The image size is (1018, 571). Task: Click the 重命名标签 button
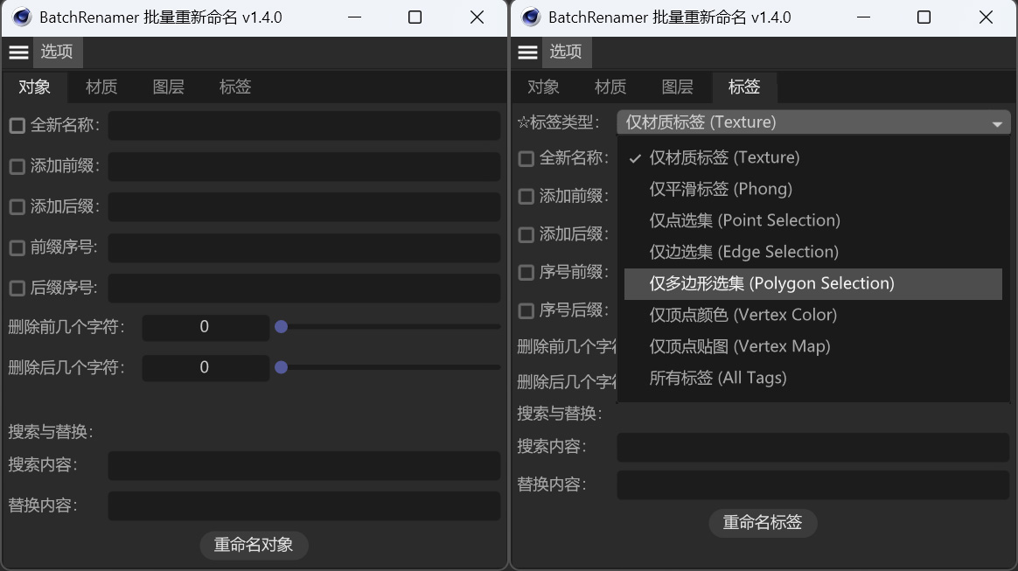762,523
